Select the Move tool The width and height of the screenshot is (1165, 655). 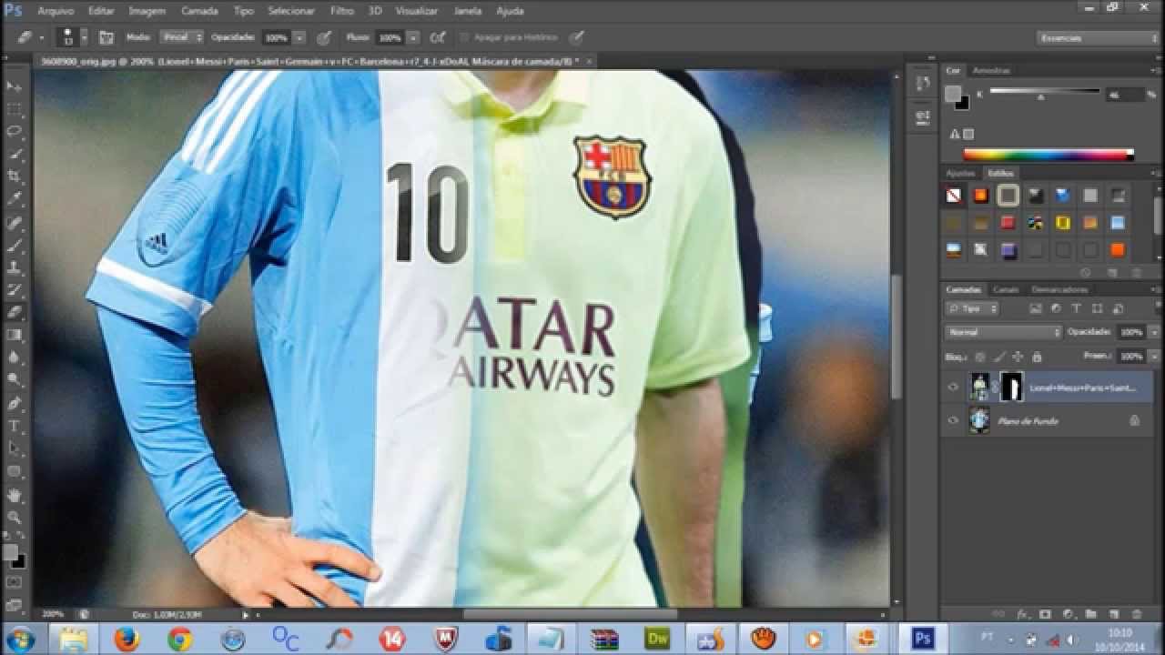pyautogui.click(x=15, y=86)
